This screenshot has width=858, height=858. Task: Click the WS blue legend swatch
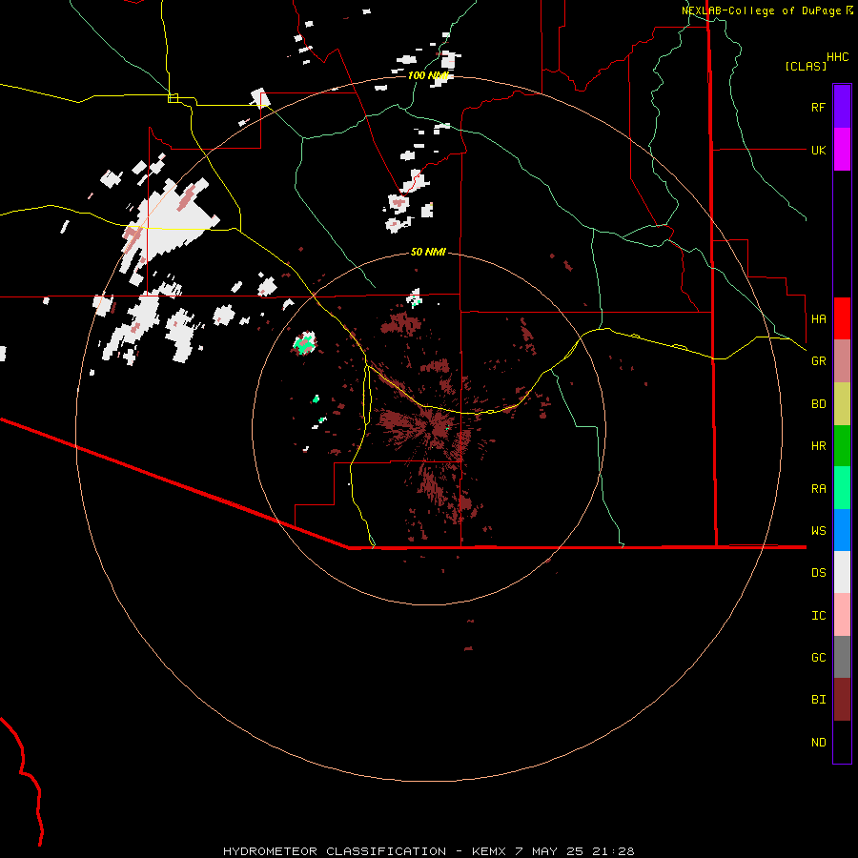842,530
